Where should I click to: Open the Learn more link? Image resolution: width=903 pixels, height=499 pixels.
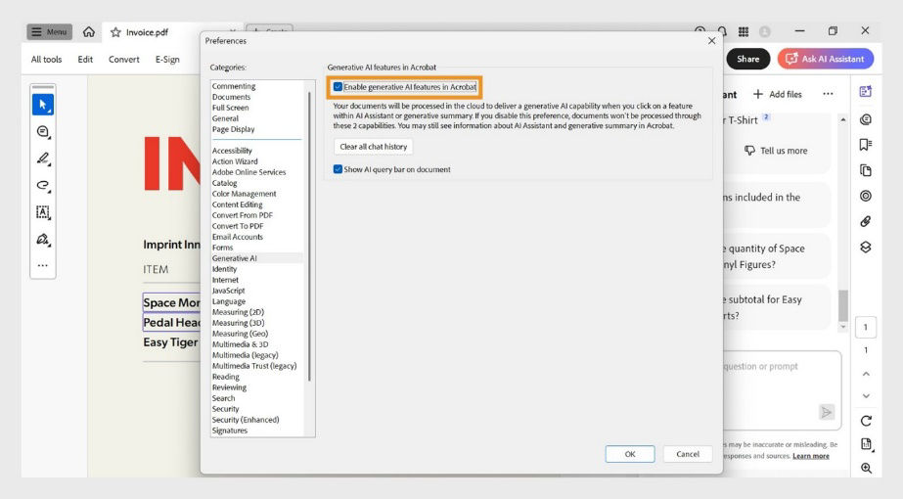click(811, 456)
